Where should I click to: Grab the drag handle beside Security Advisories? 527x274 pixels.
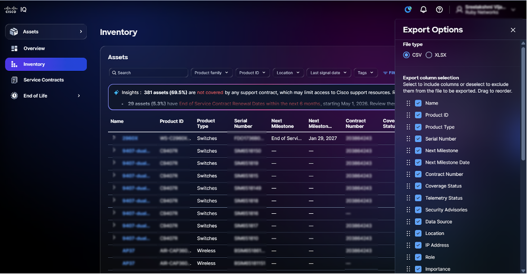click(x=408, y=210)
